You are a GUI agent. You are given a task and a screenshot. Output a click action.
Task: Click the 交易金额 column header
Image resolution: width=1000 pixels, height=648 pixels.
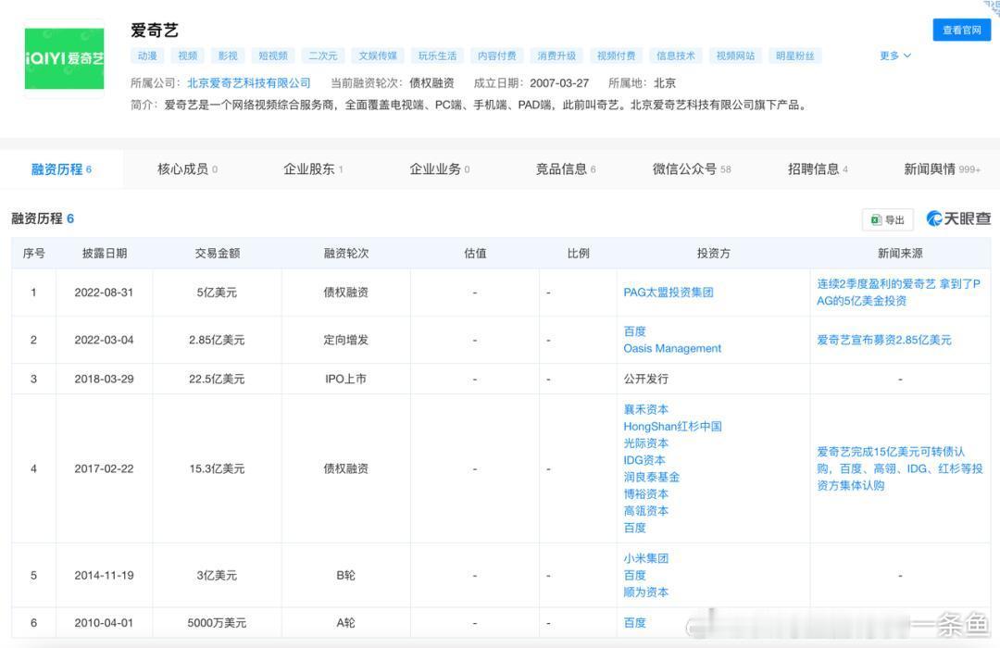218,254
